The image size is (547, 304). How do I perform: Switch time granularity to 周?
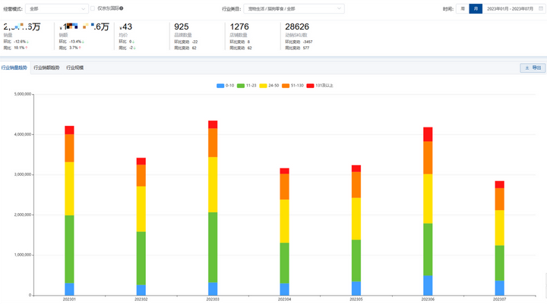tap(463, 8)
